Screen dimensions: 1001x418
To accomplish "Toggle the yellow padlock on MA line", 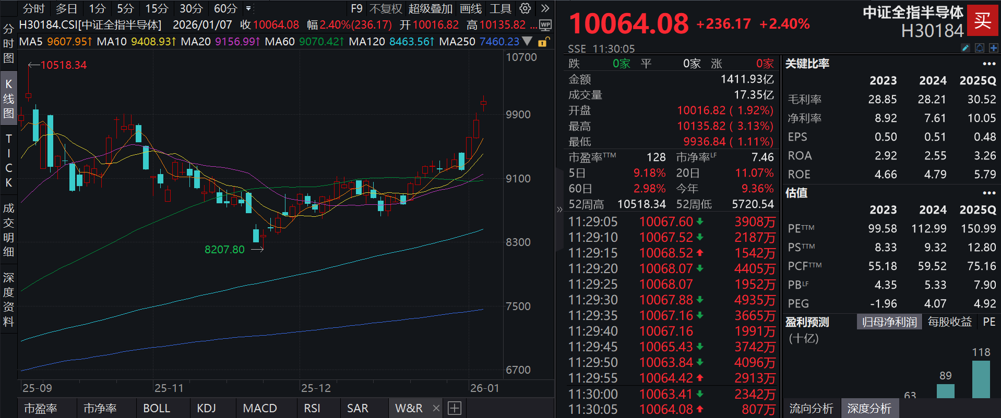I will (x=543, y=42).
